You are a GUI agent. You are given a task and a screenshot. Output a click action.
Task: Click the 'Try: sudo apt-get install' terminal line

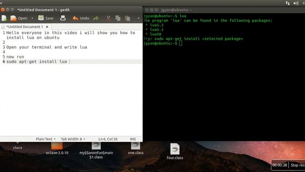click(x=193, y=39)
